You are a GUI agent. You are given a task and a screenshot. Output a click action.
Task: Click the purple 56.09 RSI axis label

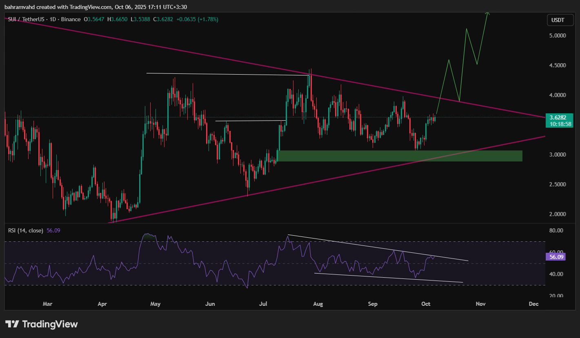(x=555, y=257)
